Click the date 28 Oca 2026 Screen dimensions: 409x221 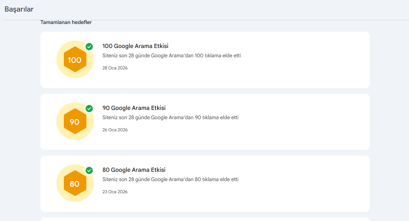(115, 68)
